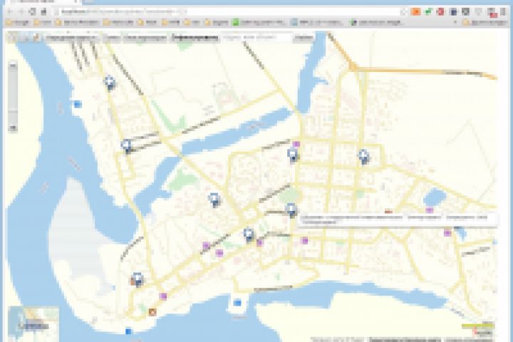
Task: Select the blue pin next to the white tooltip
Action: pyautogui.click(x=291, y=210)
